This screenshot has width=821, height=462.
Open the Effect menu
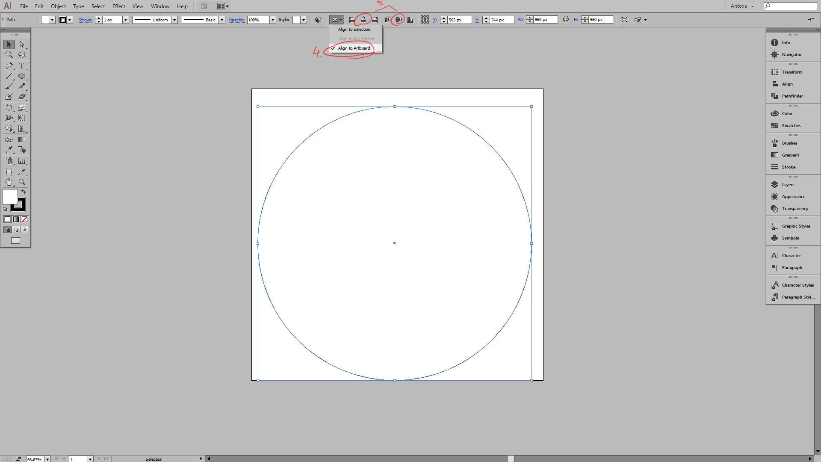click(x=118, y=6)
